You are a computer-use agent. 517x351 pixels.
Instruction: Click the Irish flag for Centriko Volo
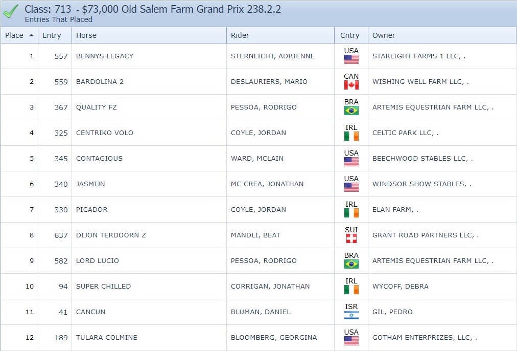click(x=351, y=136)
